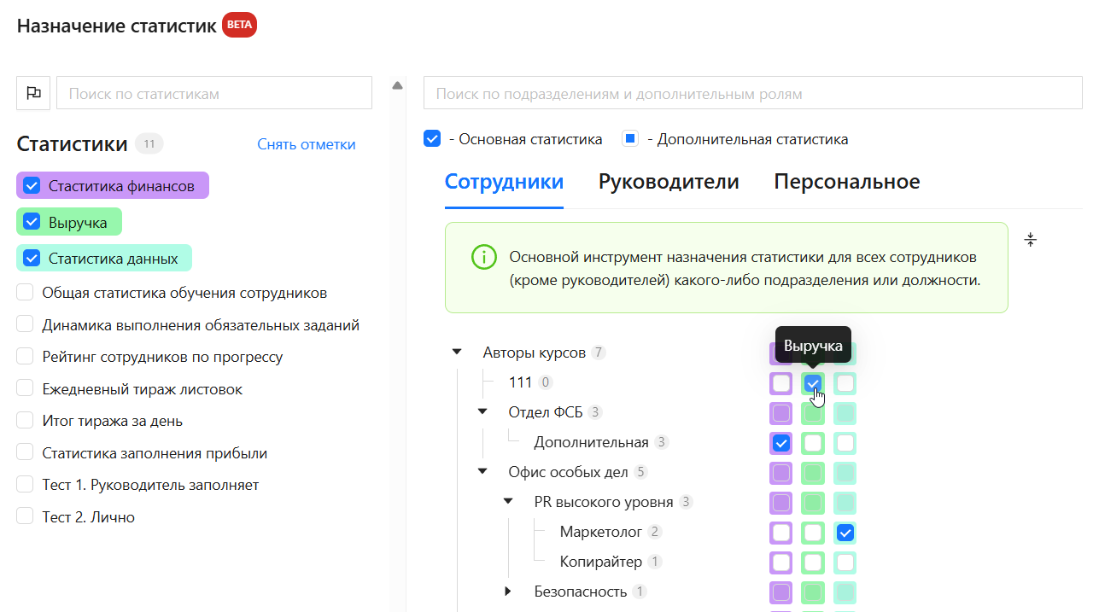This screenshot has height=612, width=1099.
Task: Click purple group box for Отдел ФСБ
Action: (780, 414)
